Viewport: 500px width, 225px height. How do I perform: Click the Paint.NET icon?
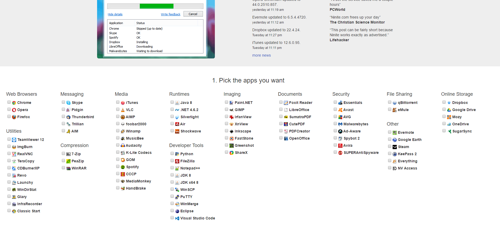pos(232,103)
